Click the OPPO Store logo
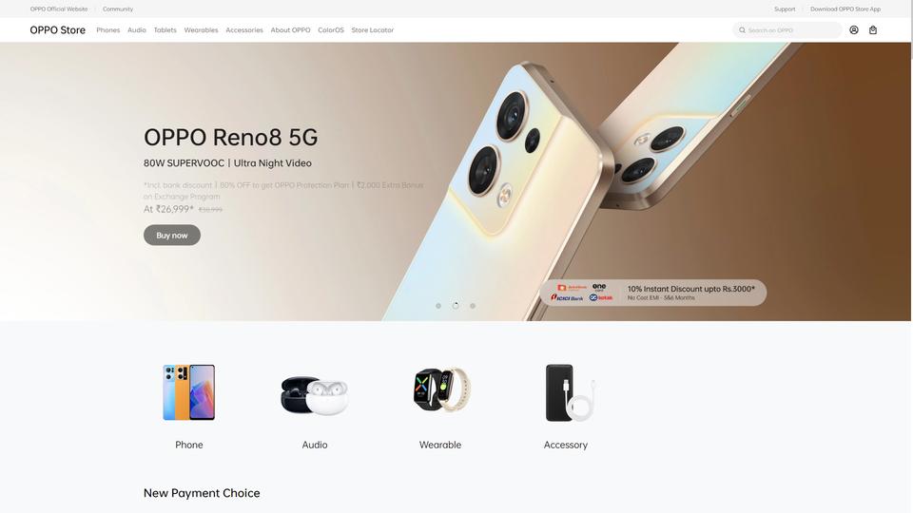913x513 pixels. click(58, 30)
